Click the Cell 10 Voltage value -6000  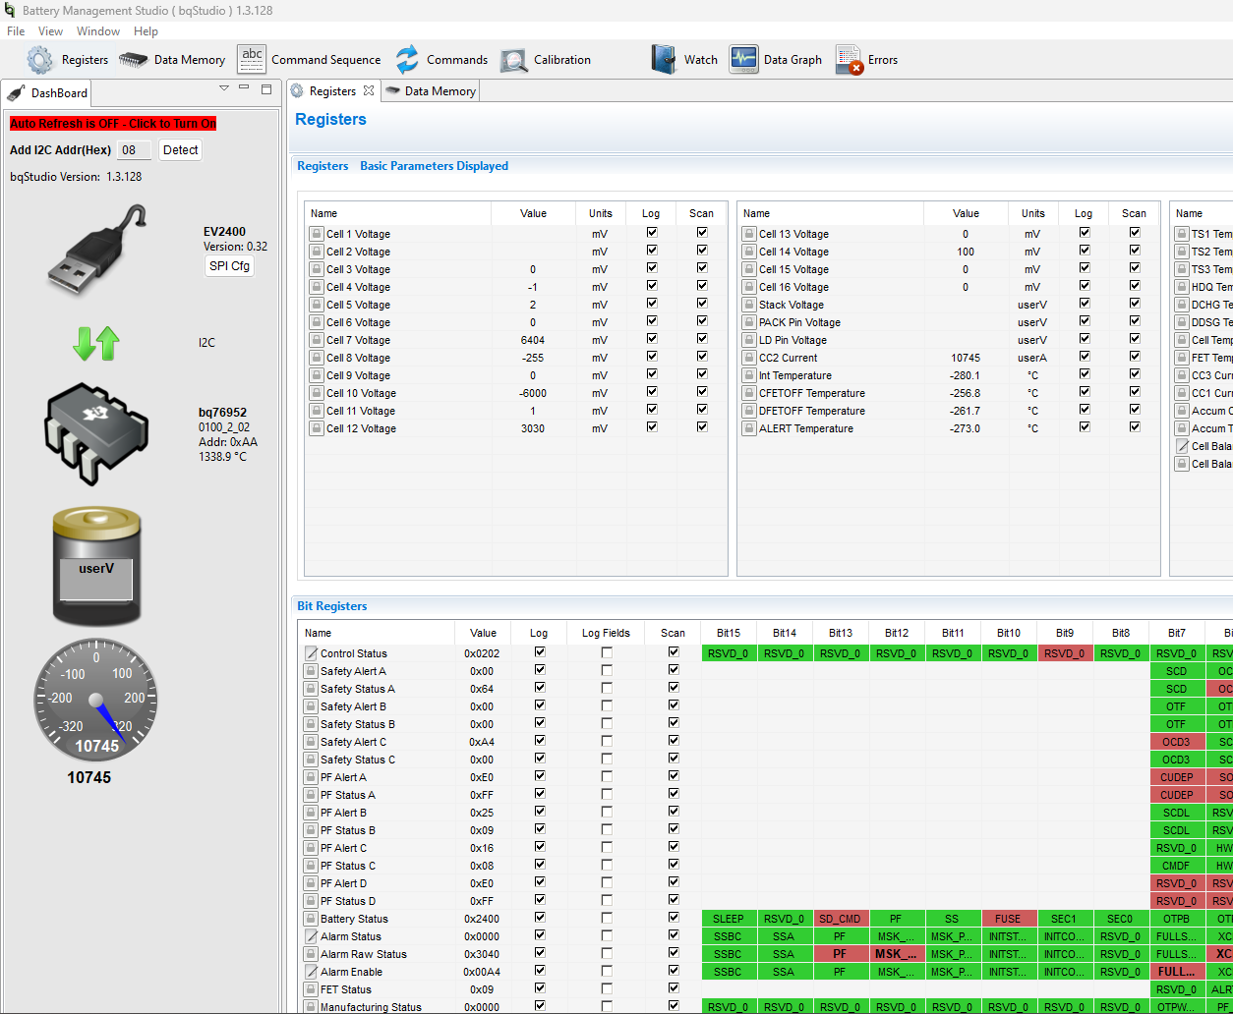point(533,393)
